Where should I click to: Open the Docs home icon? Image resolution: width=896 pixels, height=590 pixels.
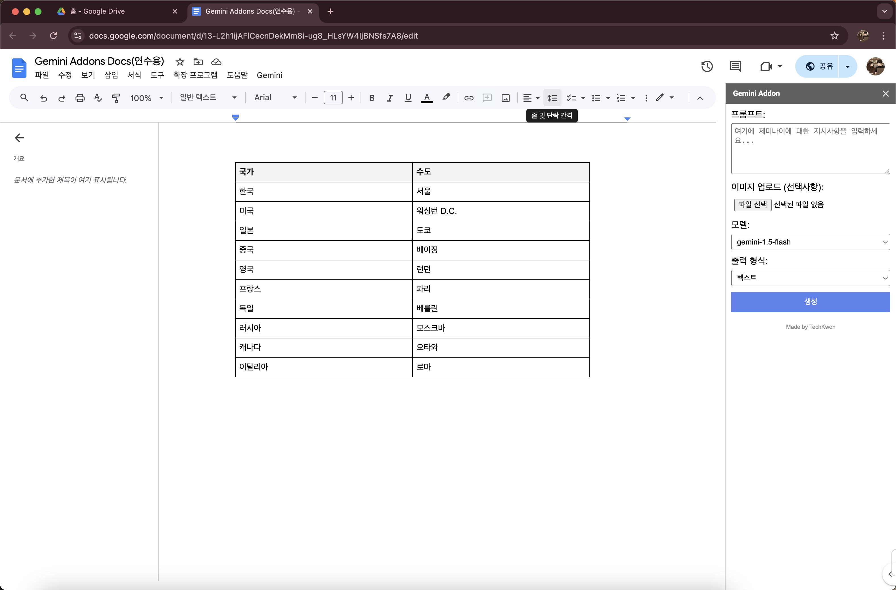coord(19,68)
